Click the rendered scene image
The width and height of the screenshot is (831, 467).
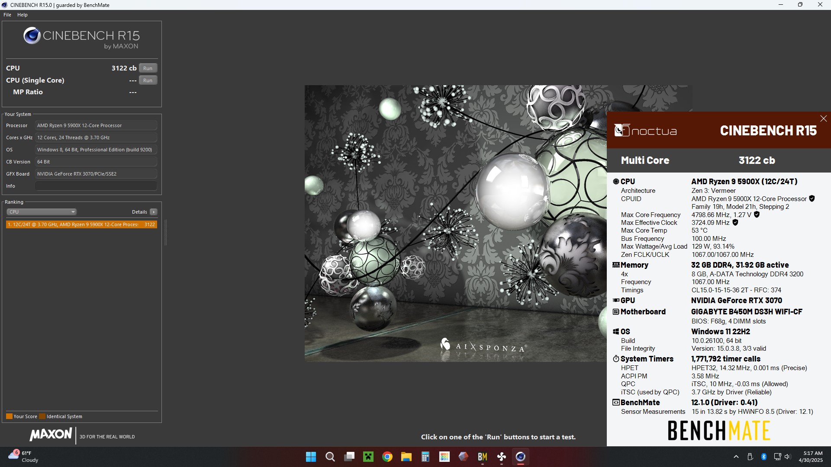pos(455,223)
